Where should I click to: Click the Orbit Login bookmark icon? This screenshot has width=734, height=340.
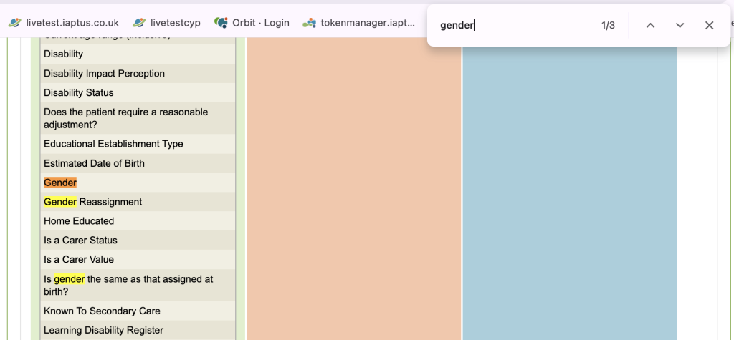click(221, 23)
